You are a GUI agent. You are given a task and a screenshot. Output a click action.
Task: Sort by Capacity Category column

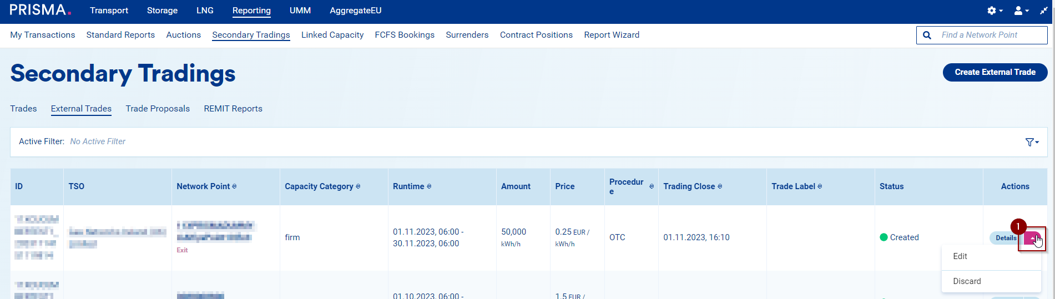coord(358,186)
